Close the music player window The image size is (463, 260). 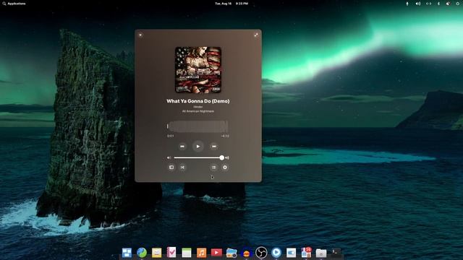[140, 35]
